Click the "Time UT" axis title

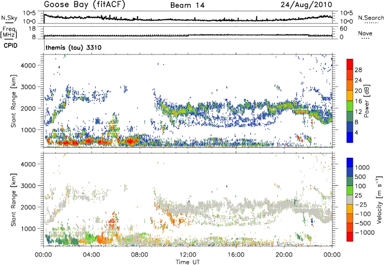188,262
